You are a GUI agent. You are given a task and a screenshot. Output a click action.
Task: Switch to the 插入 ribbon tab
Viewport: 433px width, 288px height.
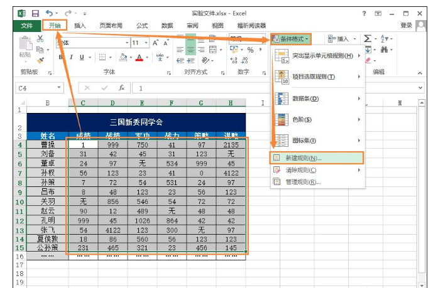(80, 26)
